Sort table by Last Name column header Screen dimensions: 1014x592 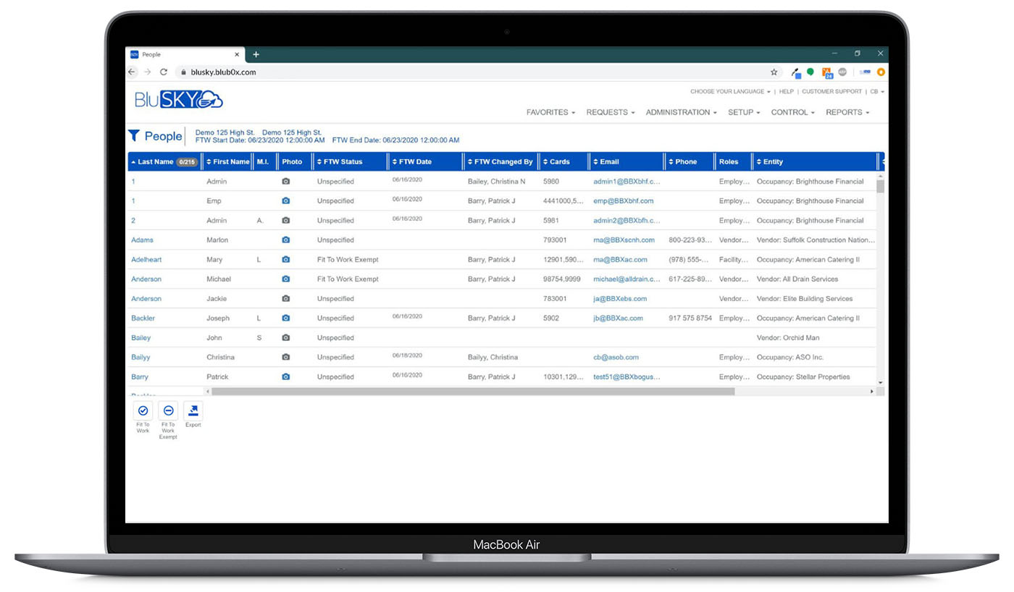point(155,162)
